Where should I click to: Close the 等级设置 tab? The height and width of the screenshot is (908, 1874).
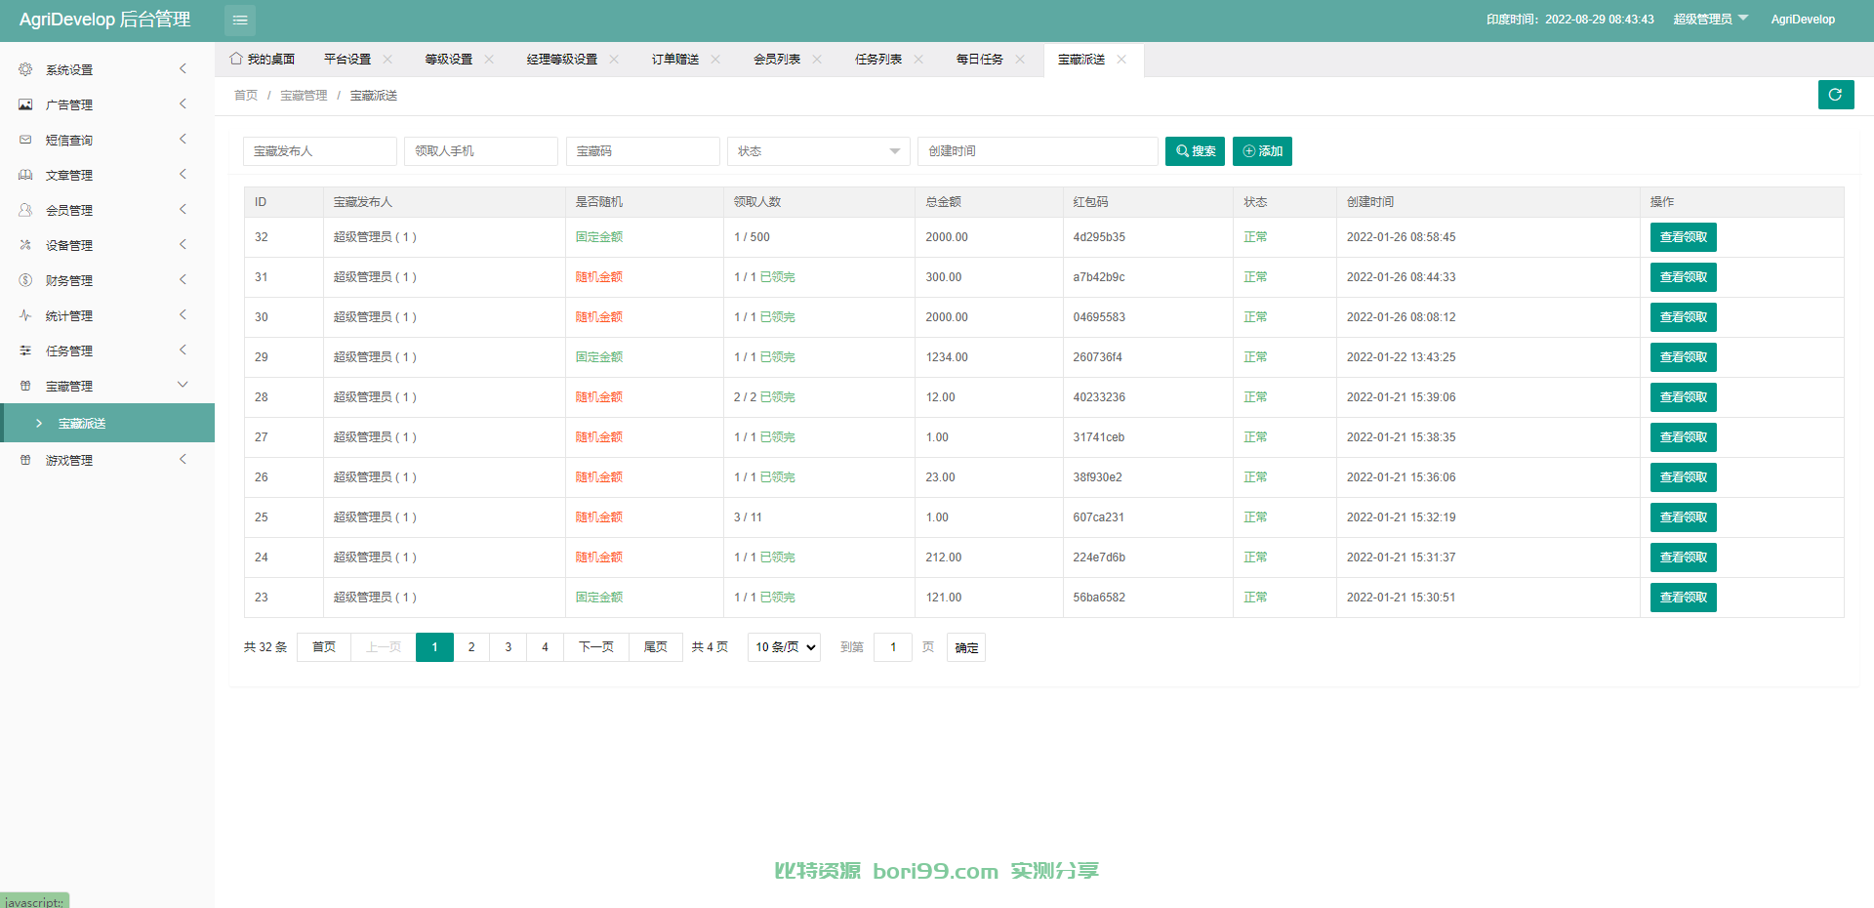point(489,60)
